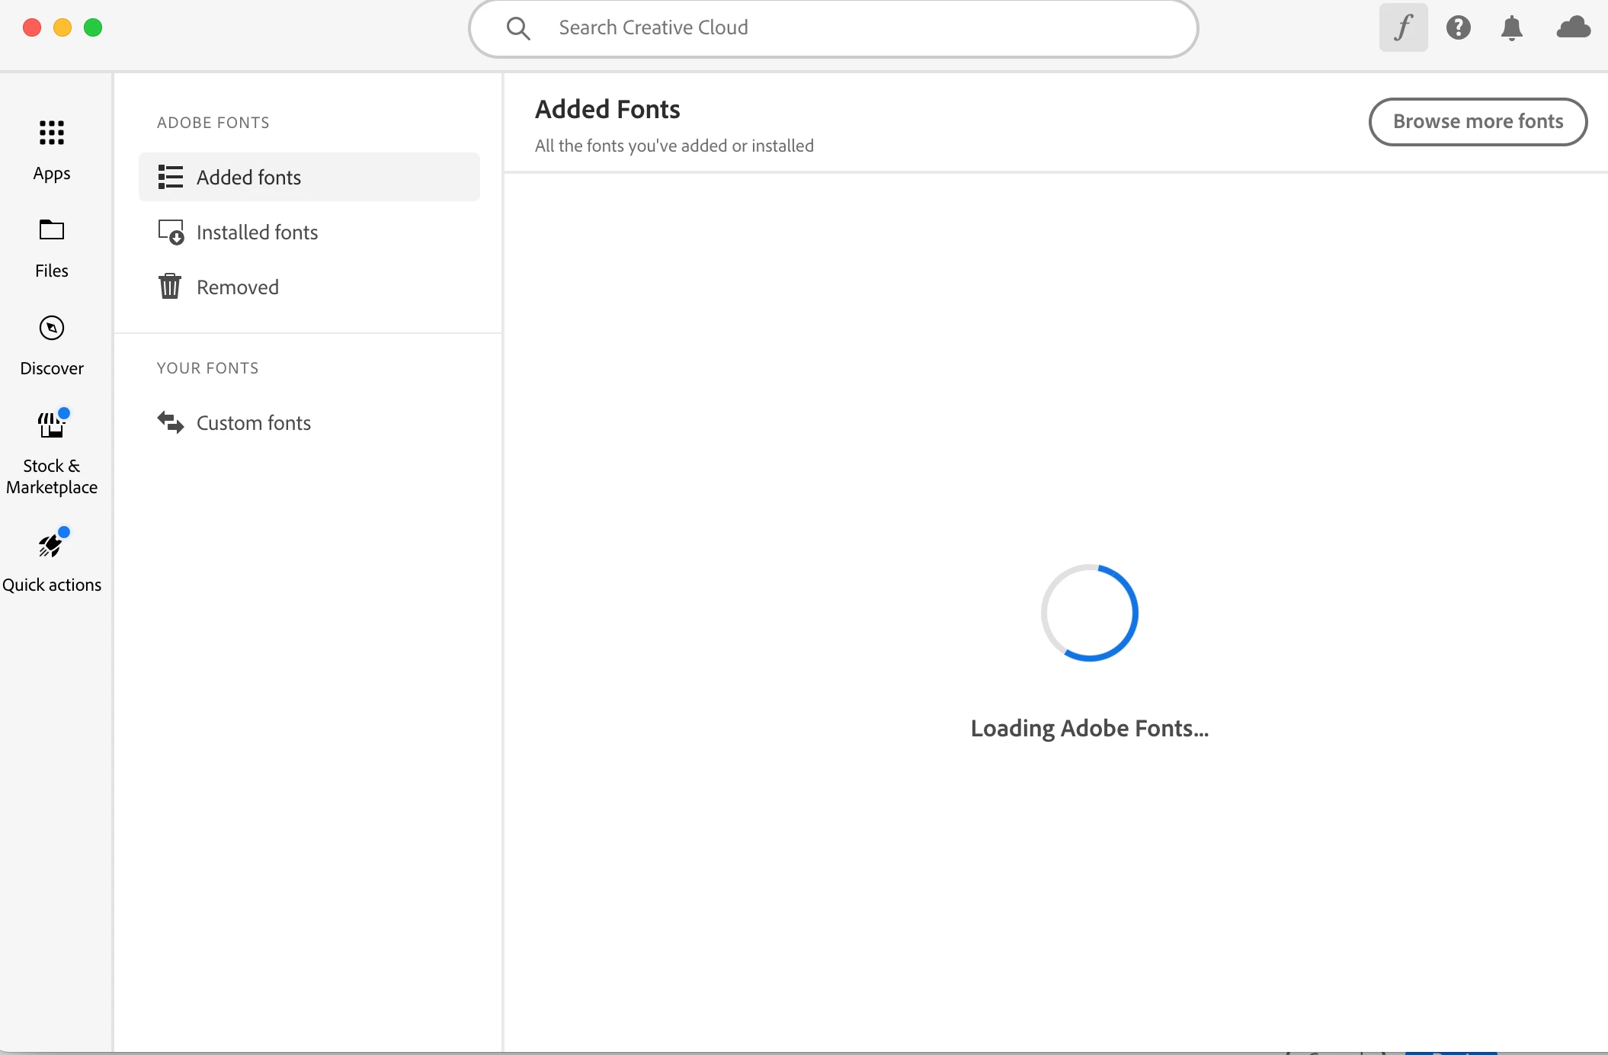This screenshot has height=1055, width=1608.
Task: Open Custom fonts section
Action: click(x=253, y=422)
